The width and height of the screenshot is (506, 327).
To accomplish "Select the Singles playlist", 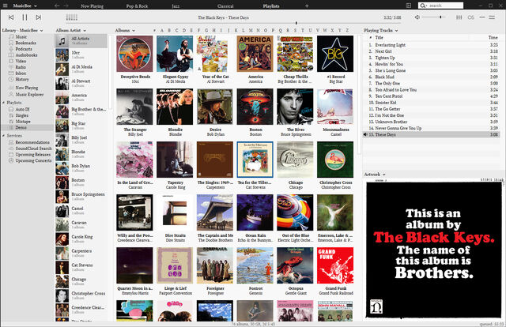I will (x=22, y=115).
